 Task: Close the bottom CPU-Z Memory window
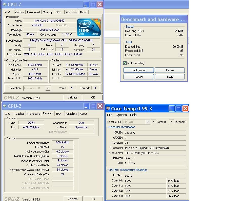100,106
